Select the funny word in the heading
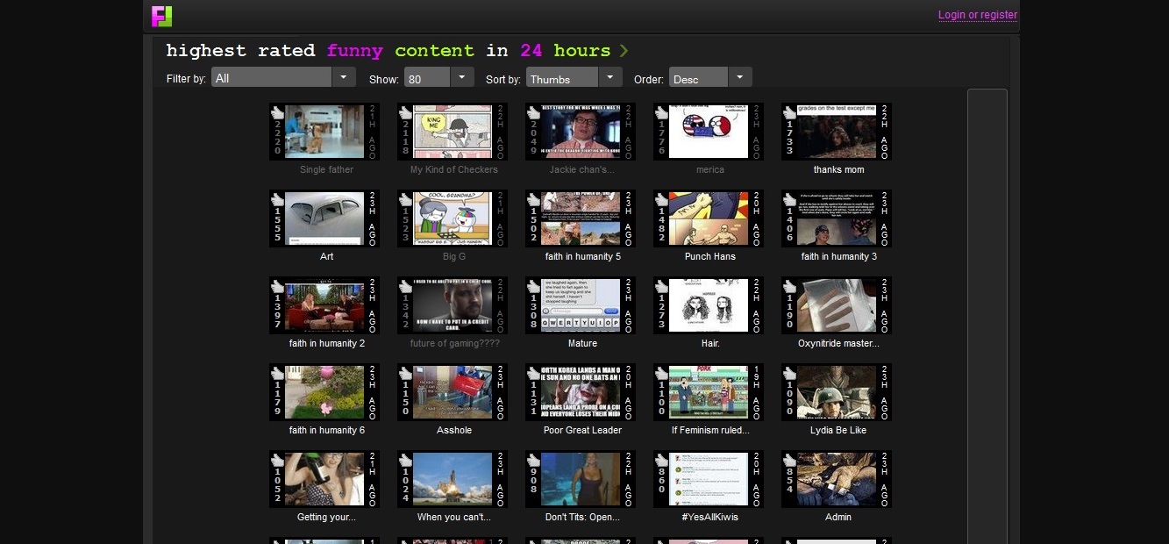1169x544 pixels. [354, 51]
